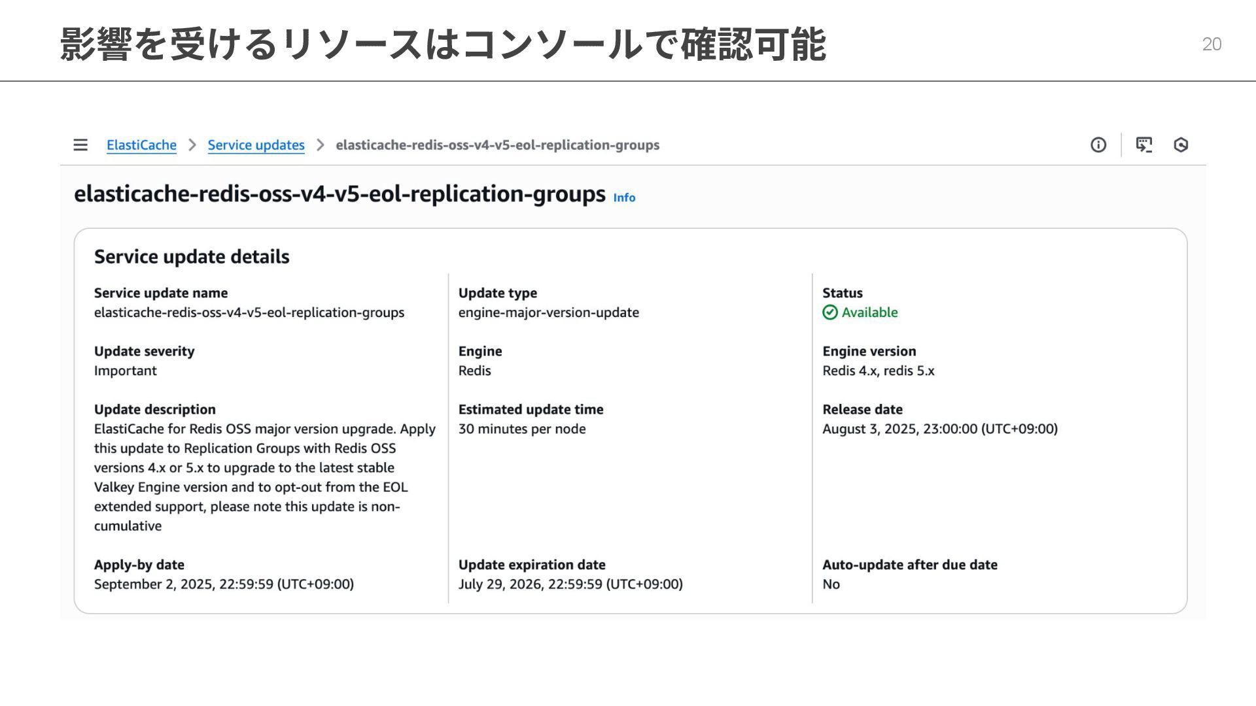Image resolution: width=1256 pixels, height=706 pixels.
Task: Open the Info link beside page title
Action: click(x=624, y=197)
